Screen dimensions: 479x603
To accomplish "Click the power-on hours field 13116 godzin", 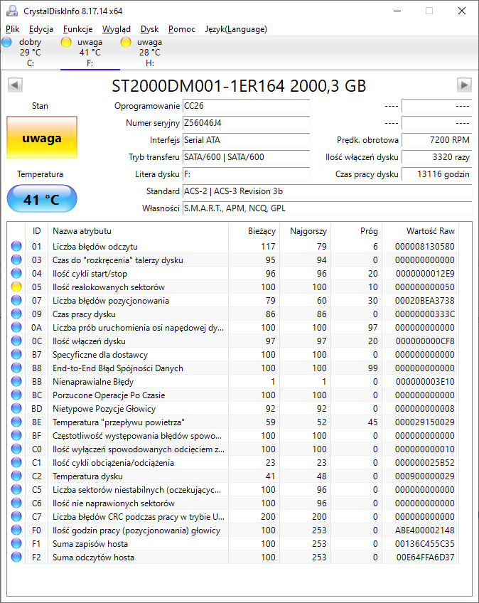I will (x=436, y=174).
